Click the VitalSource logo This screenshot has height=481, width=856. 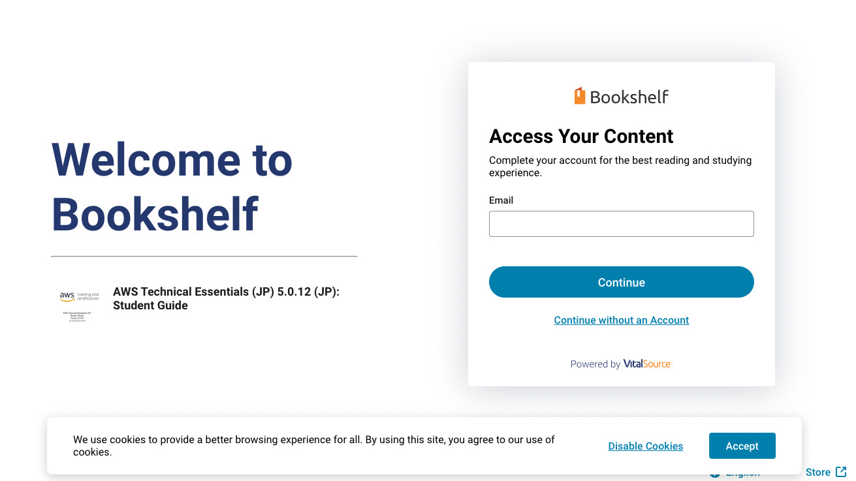pyautogui.click(x=647, y=364)
